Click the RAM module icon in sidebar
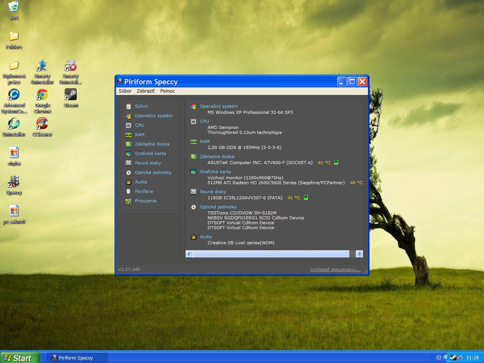Screen dimensions: 484x363 coord(129,135)
